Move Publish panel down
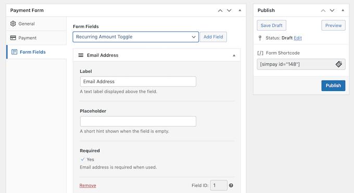Viewport: 354px width, 193px height. pyautogui.click(x=332, y=10)
